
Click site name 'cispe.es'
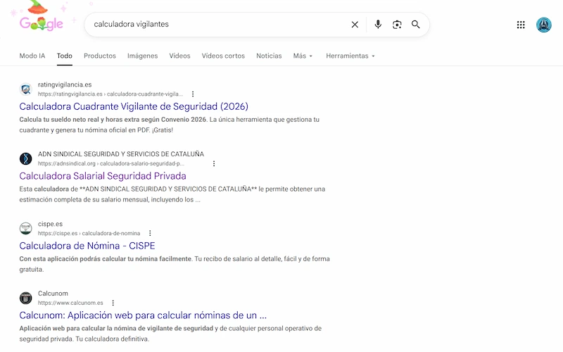coord(50,224)
